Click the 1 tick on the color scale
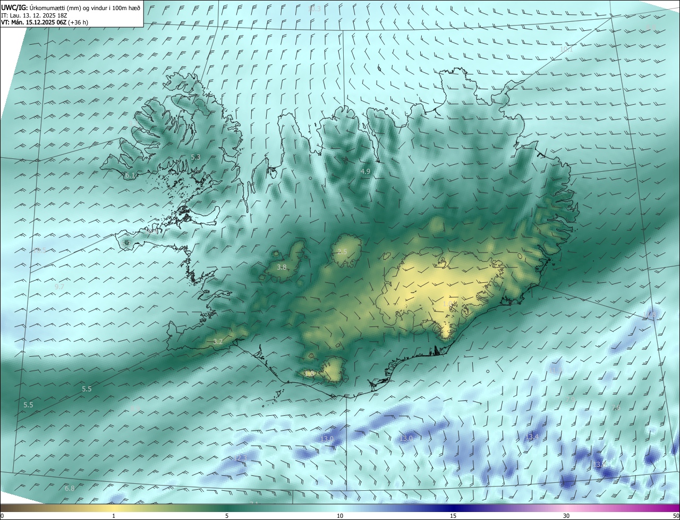This screenshot has width=680, height=520. pyautogui.click(x=114, y=516)
